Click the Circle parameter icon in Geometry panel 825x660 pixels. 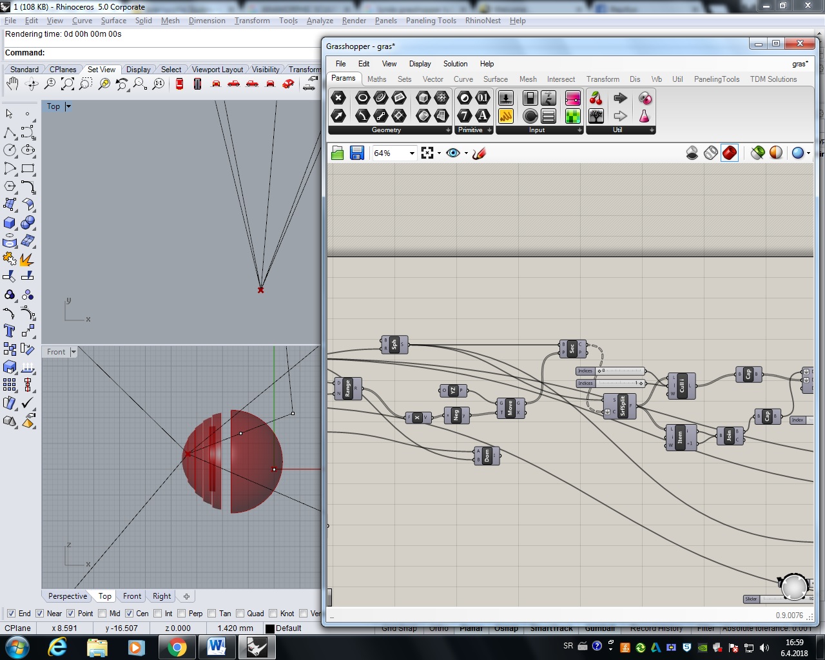[x=363, y=98]
